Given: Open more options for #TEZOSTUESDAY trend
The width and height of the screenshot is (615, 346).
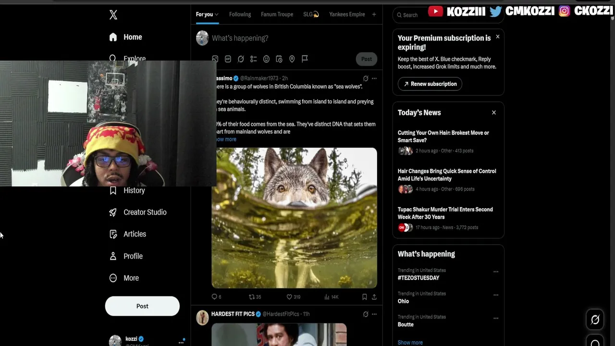Looking at the screenshot, I should pyautogui.click(x=496, y=272).
